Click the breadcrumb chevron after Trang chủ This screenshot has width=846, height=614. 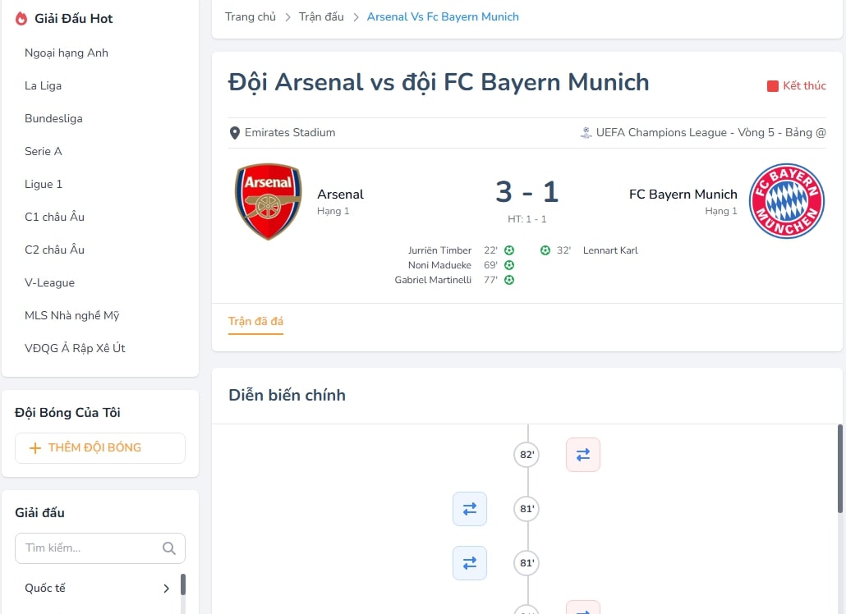[x=289, y=17]
